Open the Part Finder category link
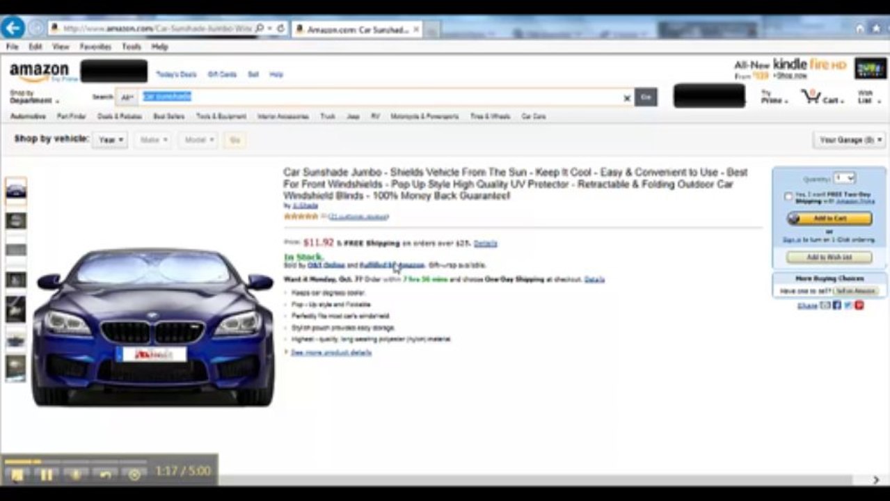 (71, 116)
